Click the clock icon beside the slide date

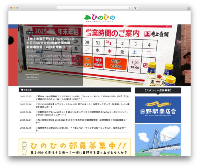(27, 51)
